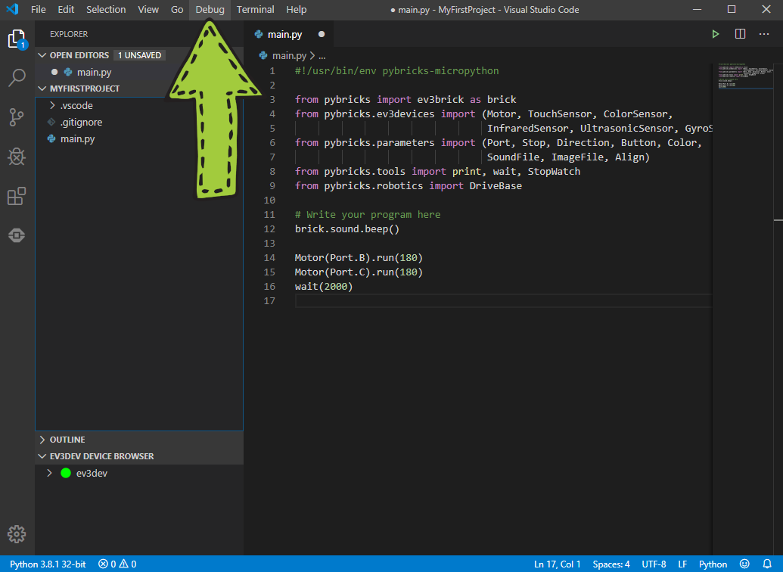Open feedback smiley in status bar
The width and height of the screenshot is (783, 572).
coord(744,564)
